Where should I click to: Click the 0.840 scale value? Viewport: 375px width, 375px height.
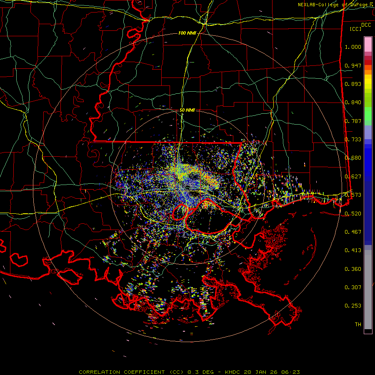coord(353,102)
